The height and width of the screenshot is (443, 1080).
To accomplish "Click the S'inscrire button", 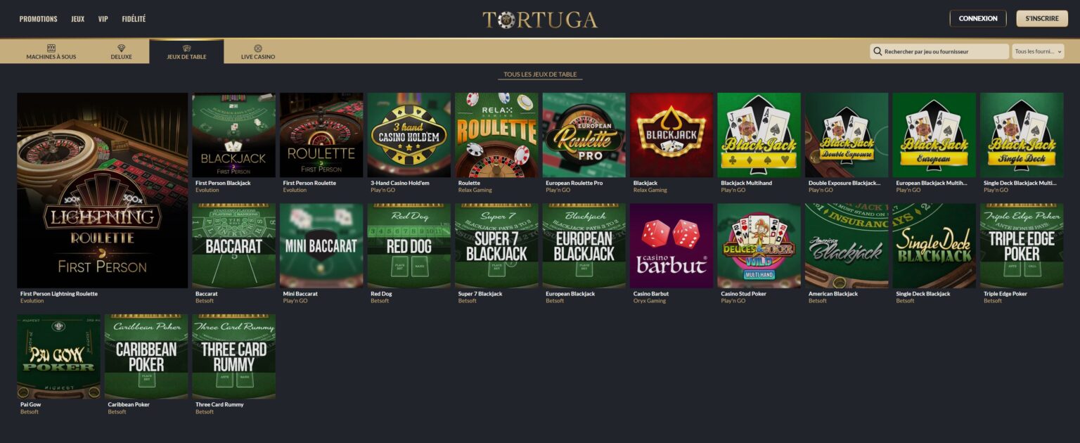I will 1042,18.
